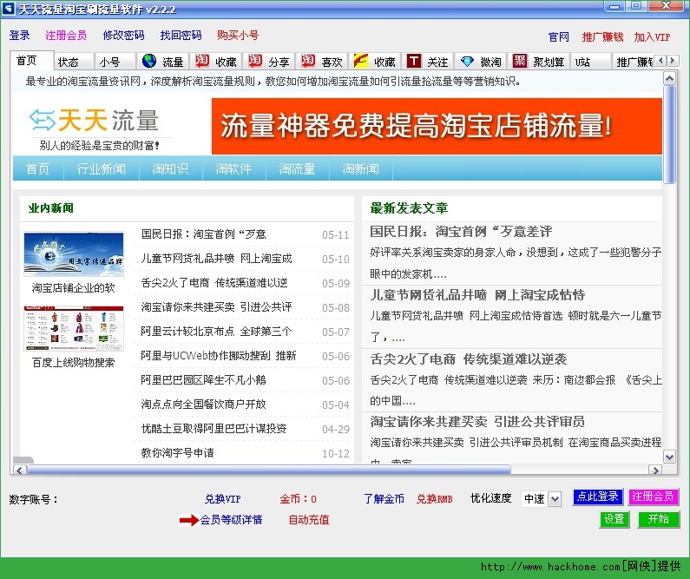
Task: Open 淘知识 in the page navigation
Action: [170, 168]
